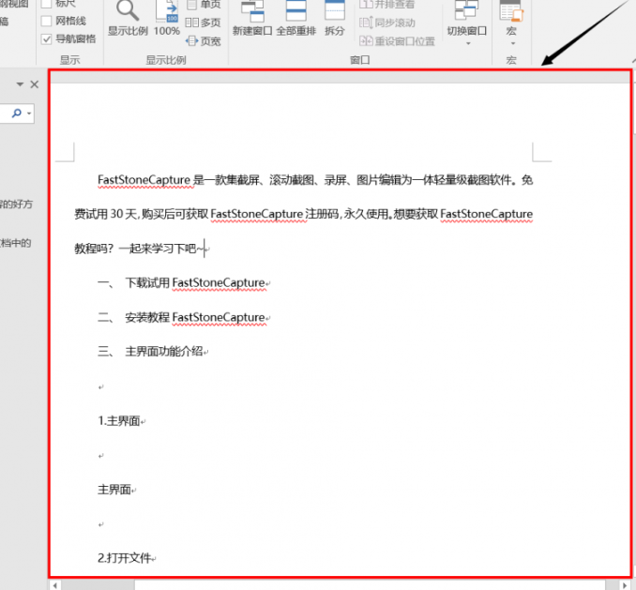Open the 宏 macros icon
Viewport: 636px width, 590px height.
[511, 11]
